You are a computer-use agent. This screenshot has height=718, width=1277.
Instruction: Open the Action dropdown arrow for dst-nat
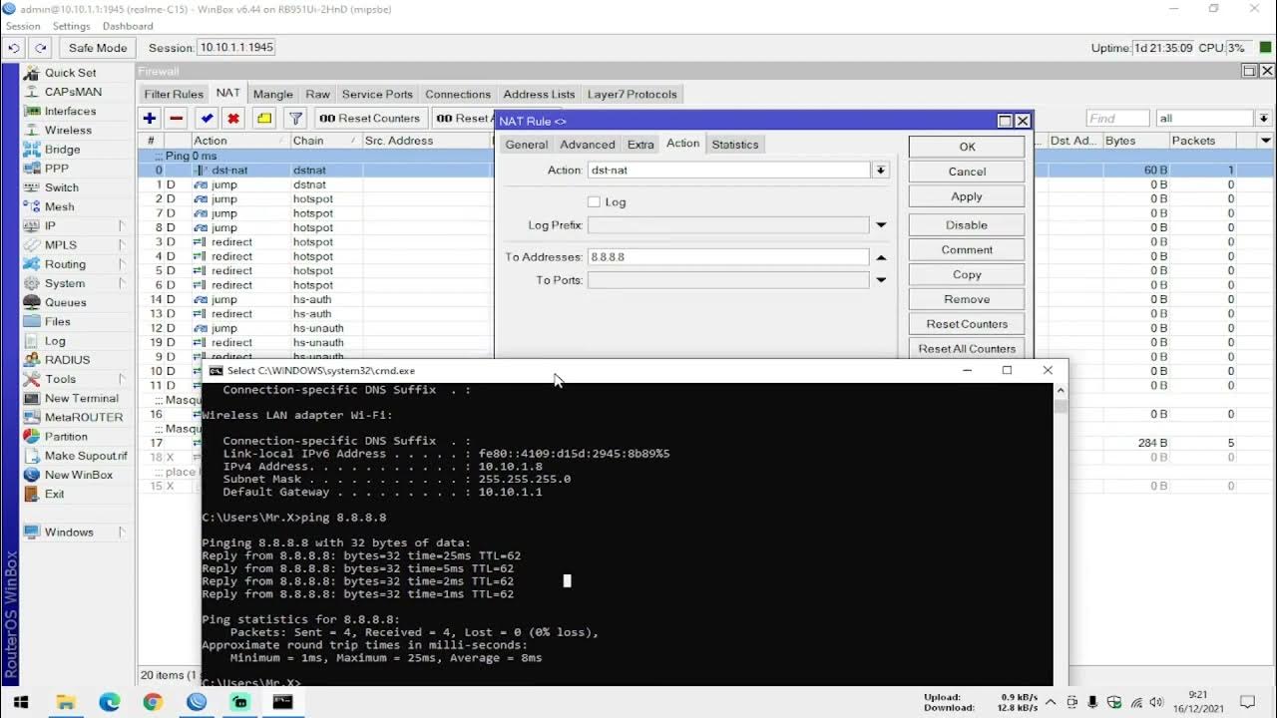tap(881, 171)
